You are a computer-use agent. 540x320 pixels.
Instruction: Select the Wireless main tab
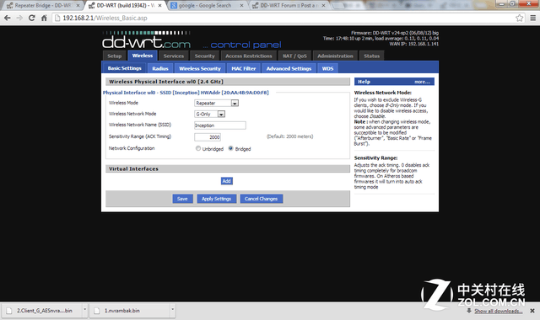coord(143,56)
